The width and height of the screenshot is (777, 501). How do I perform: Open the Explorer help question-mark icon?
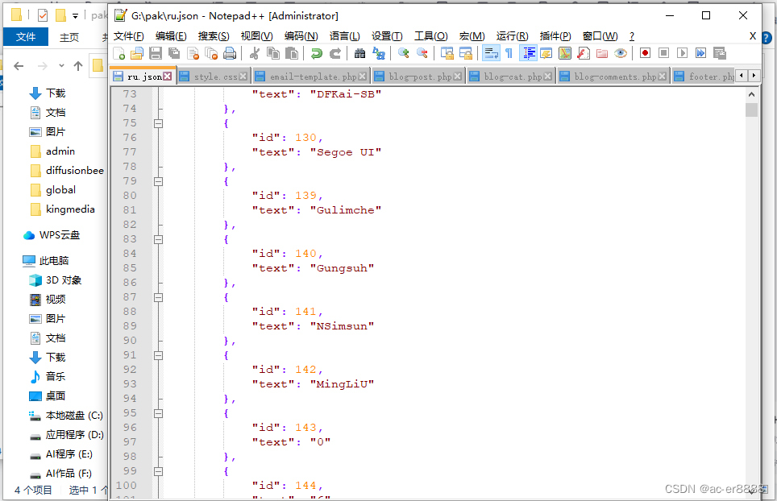pyautogui.click(x=766, y=38)
